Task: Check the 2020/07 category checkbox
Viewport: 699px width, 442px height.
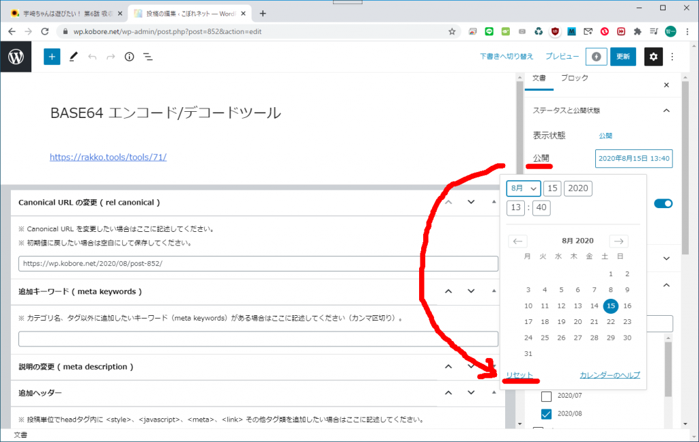Action: tap(546, 396)
